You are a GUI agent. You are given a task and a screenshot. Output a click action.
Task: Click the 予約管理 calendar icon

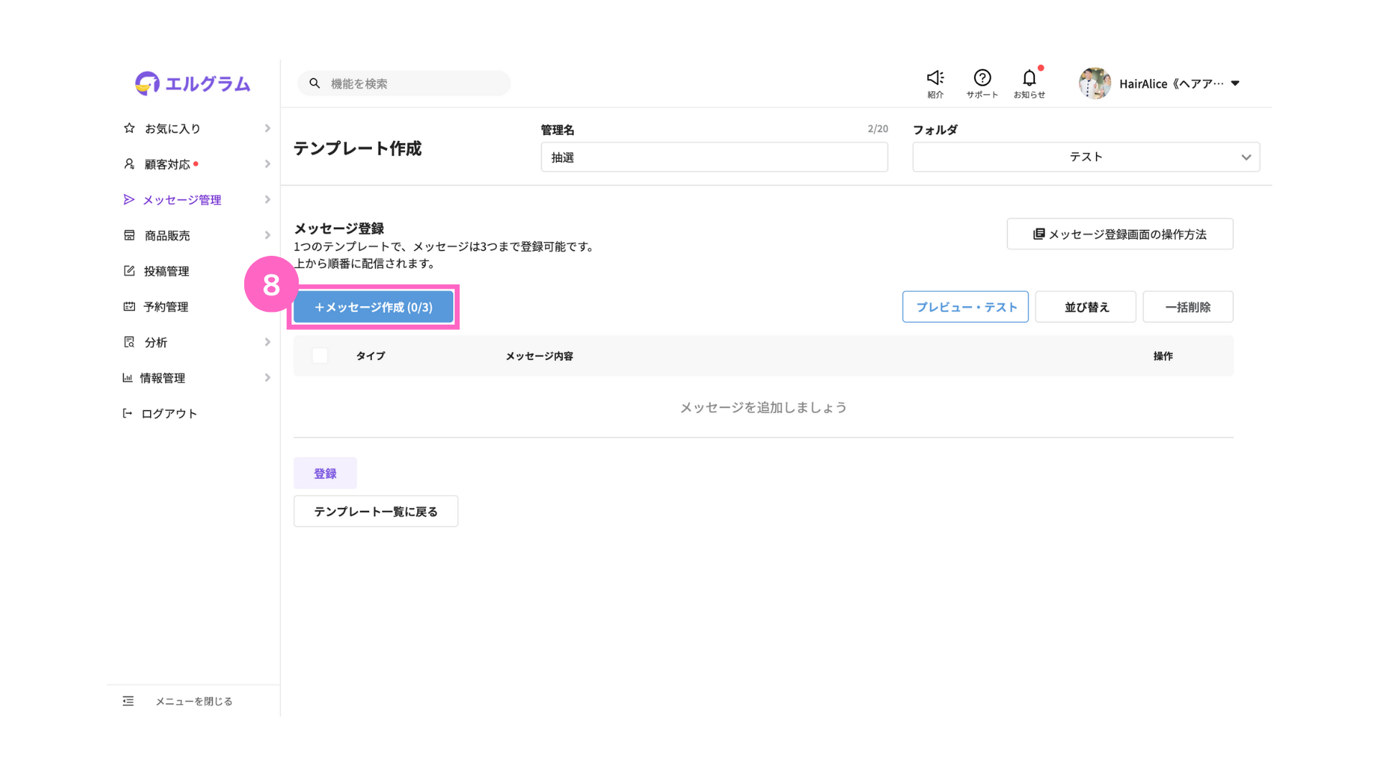pyautogui.click(x=129, y=306)
